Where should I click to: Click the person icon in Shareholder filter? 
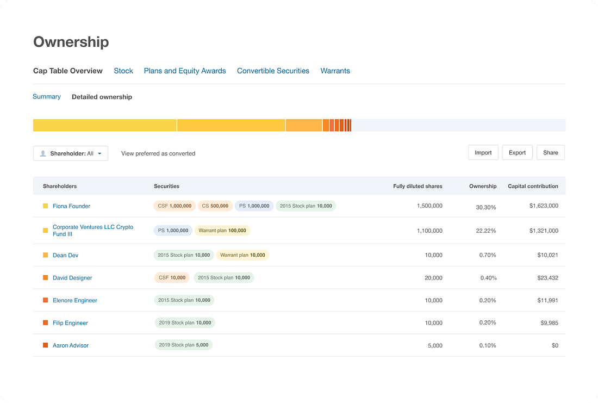pos(43,153)
